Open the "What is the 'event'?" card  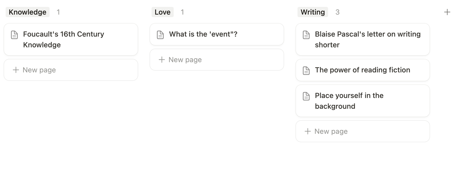click(203, 34)
